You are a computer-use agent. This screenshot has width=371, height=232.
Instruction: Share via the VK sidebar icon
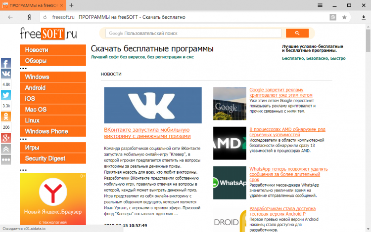click(6, 74)
